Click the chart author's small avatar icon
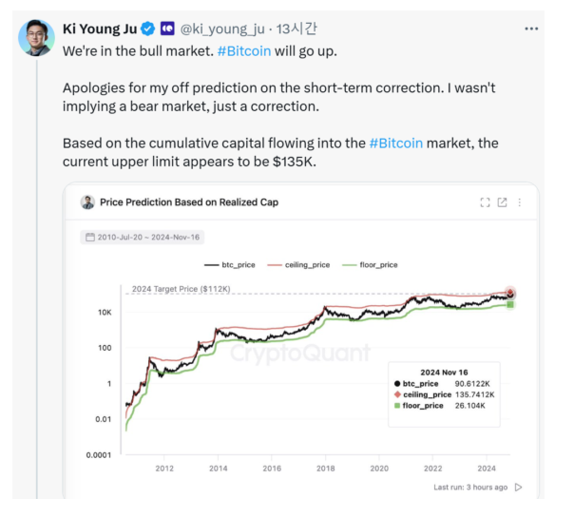 click(x=88, y=202)
